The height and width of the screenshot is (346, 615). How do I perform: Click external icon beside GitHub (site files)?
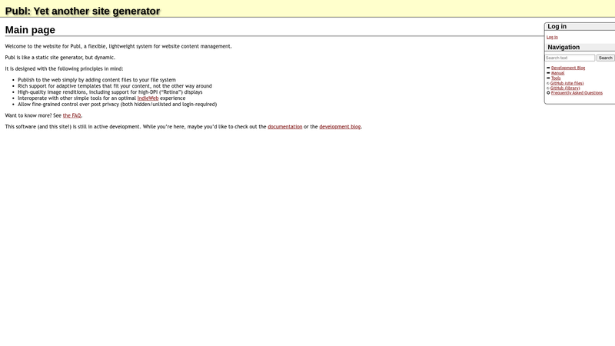[548, 83]
